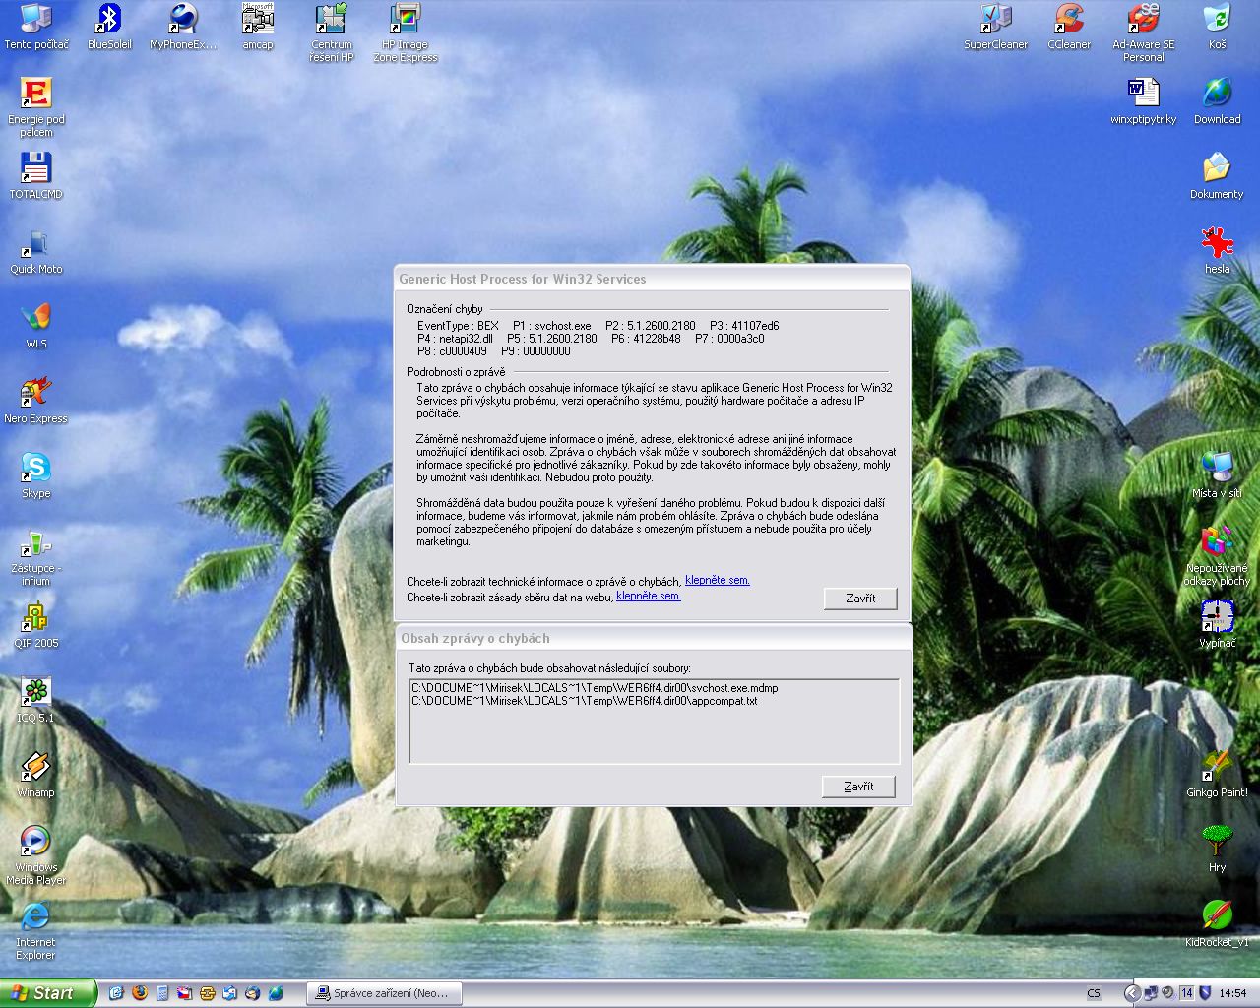The width and height of the screenshot is (1260, 1008).
Task: Launch Nero Express
Action: (36, 400)
